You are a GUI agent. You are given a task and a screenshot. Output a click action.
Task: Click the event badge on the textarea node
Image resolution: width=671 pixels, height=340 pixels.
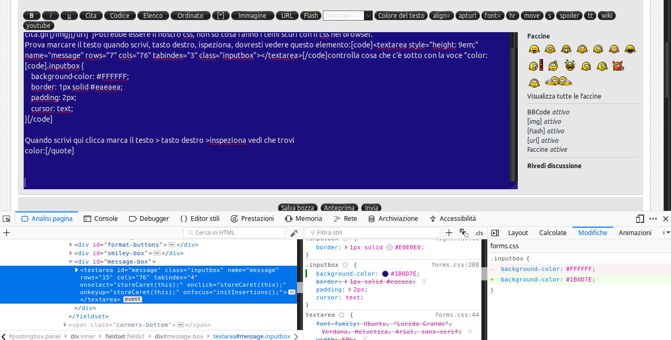tap(132, 299)
